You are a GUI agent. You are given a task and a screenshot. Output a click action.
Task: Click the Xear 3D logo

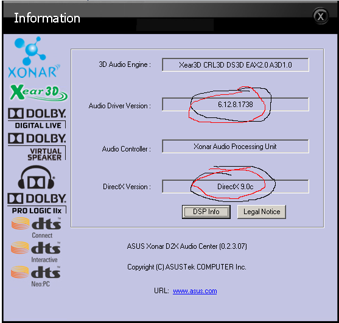(x=39, y=92)
